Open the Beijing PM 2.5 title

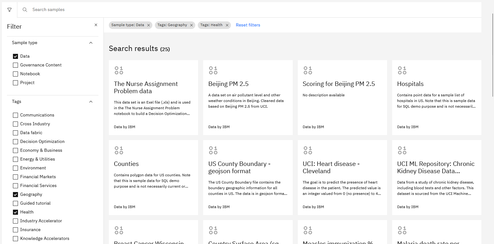228,84
